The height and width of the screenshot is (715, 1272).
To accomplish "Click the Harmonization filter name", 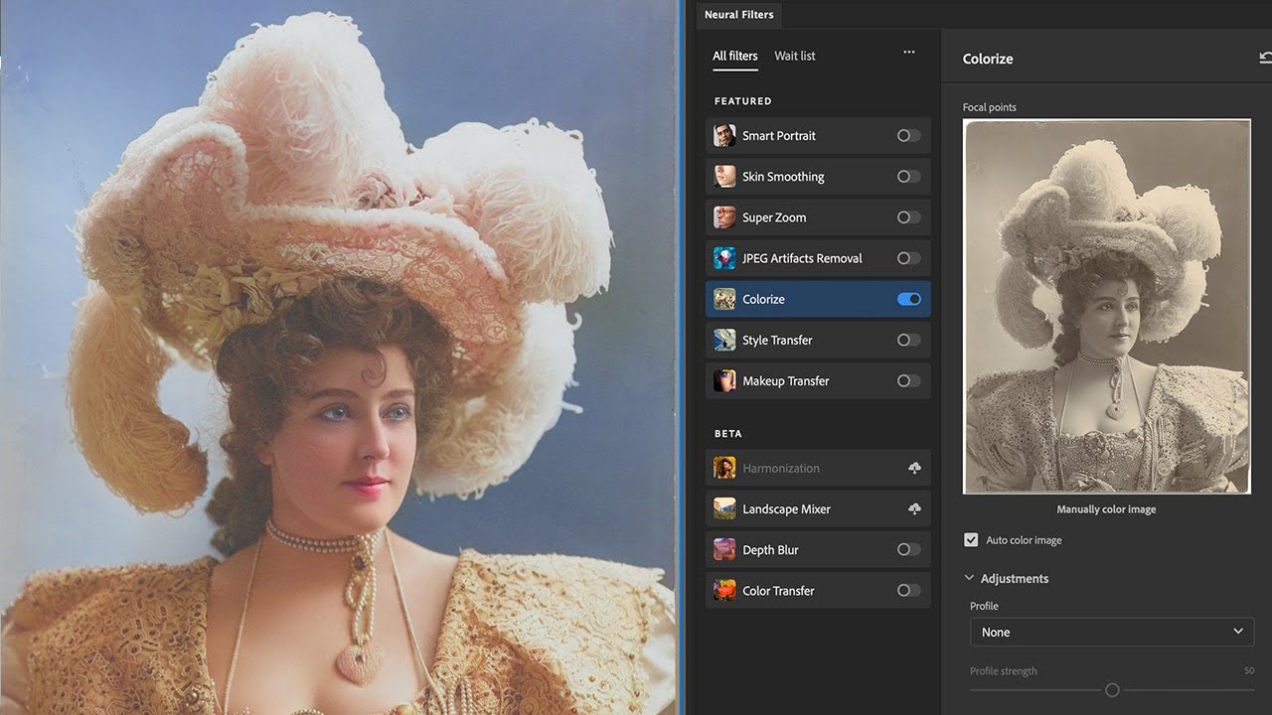I will click(781, 468).
